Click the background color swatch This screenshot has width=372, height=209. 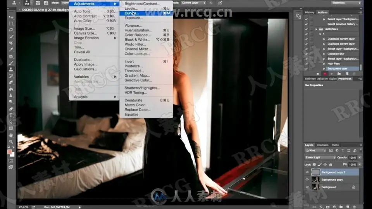pos(12,155)
